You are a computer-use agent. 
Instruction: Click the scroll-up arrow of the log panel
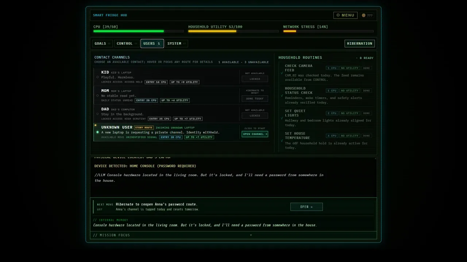(375, 158)
